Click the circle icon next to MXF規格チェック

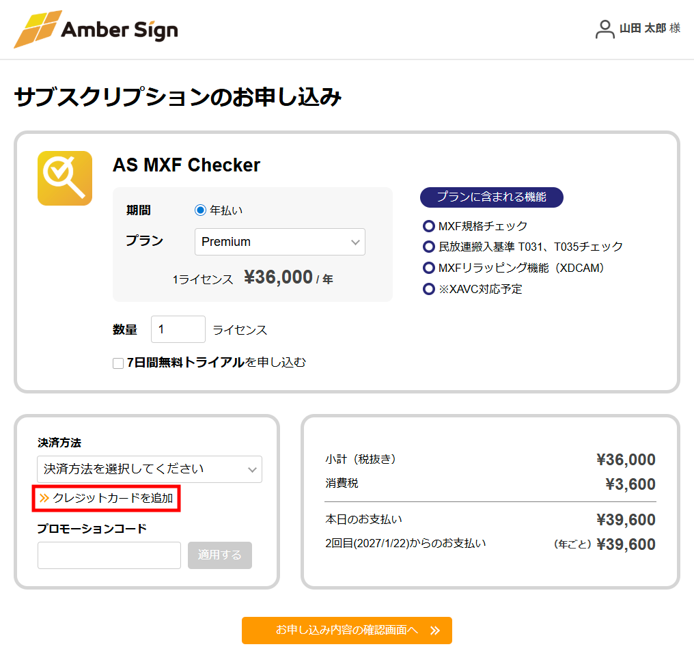coord(428,225)
